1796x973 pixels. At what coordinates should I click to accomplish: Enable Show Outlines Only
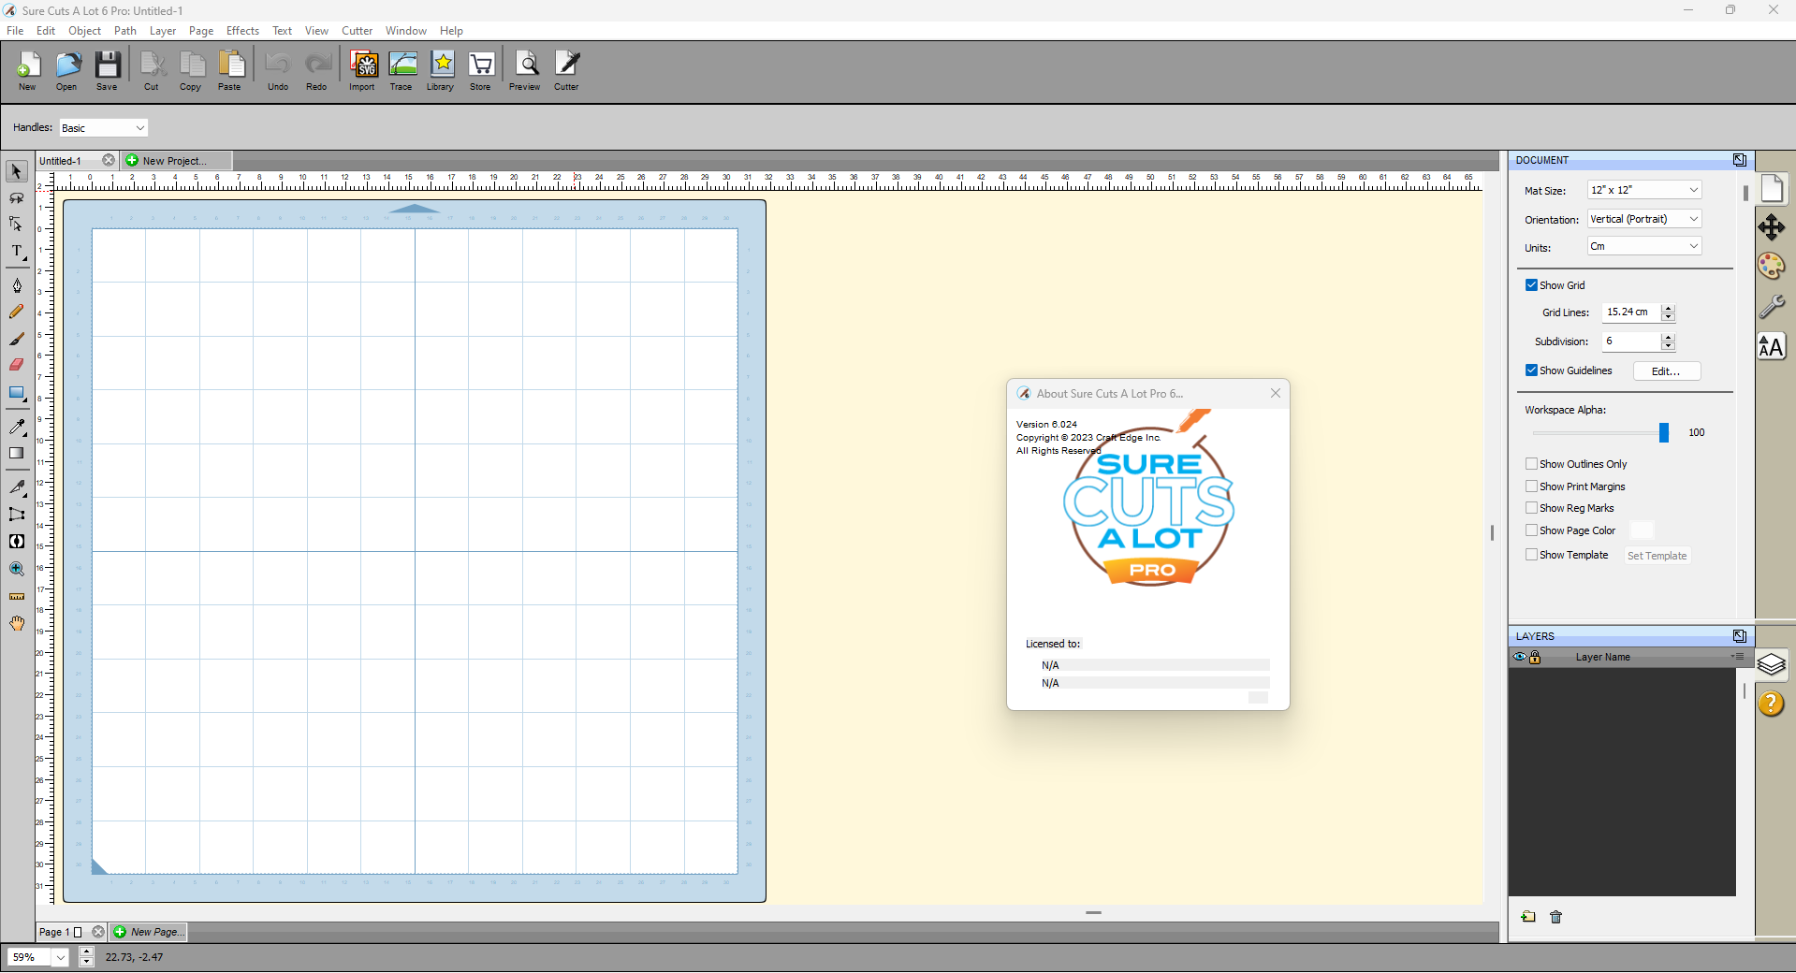tap(1531, 464)
